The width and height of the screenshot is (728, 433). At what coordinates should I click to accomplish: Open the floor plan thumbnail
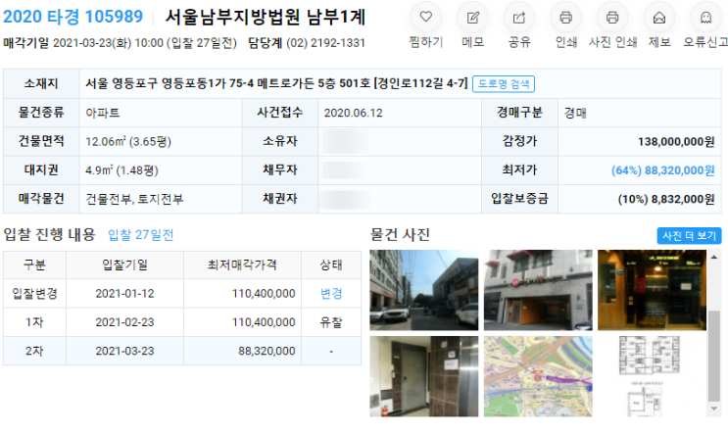point(652,376)
